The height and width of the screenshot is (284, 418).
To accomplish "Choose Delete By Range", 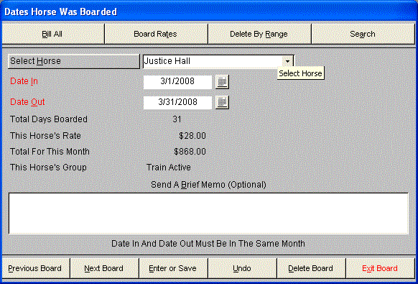I will 259,34.
